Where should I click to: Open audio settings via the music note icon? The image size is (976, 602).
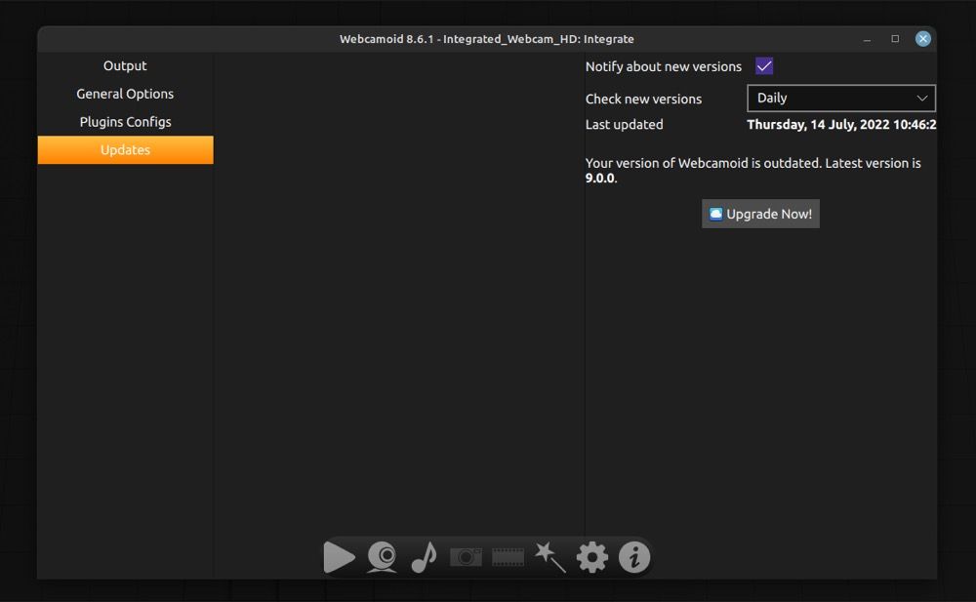tap(424, 556)
